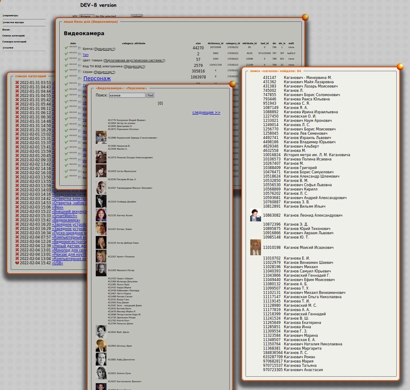Click the green checkmark in the Код ТН ВЭД row
The image size is (410, 390).
[67, 66]
